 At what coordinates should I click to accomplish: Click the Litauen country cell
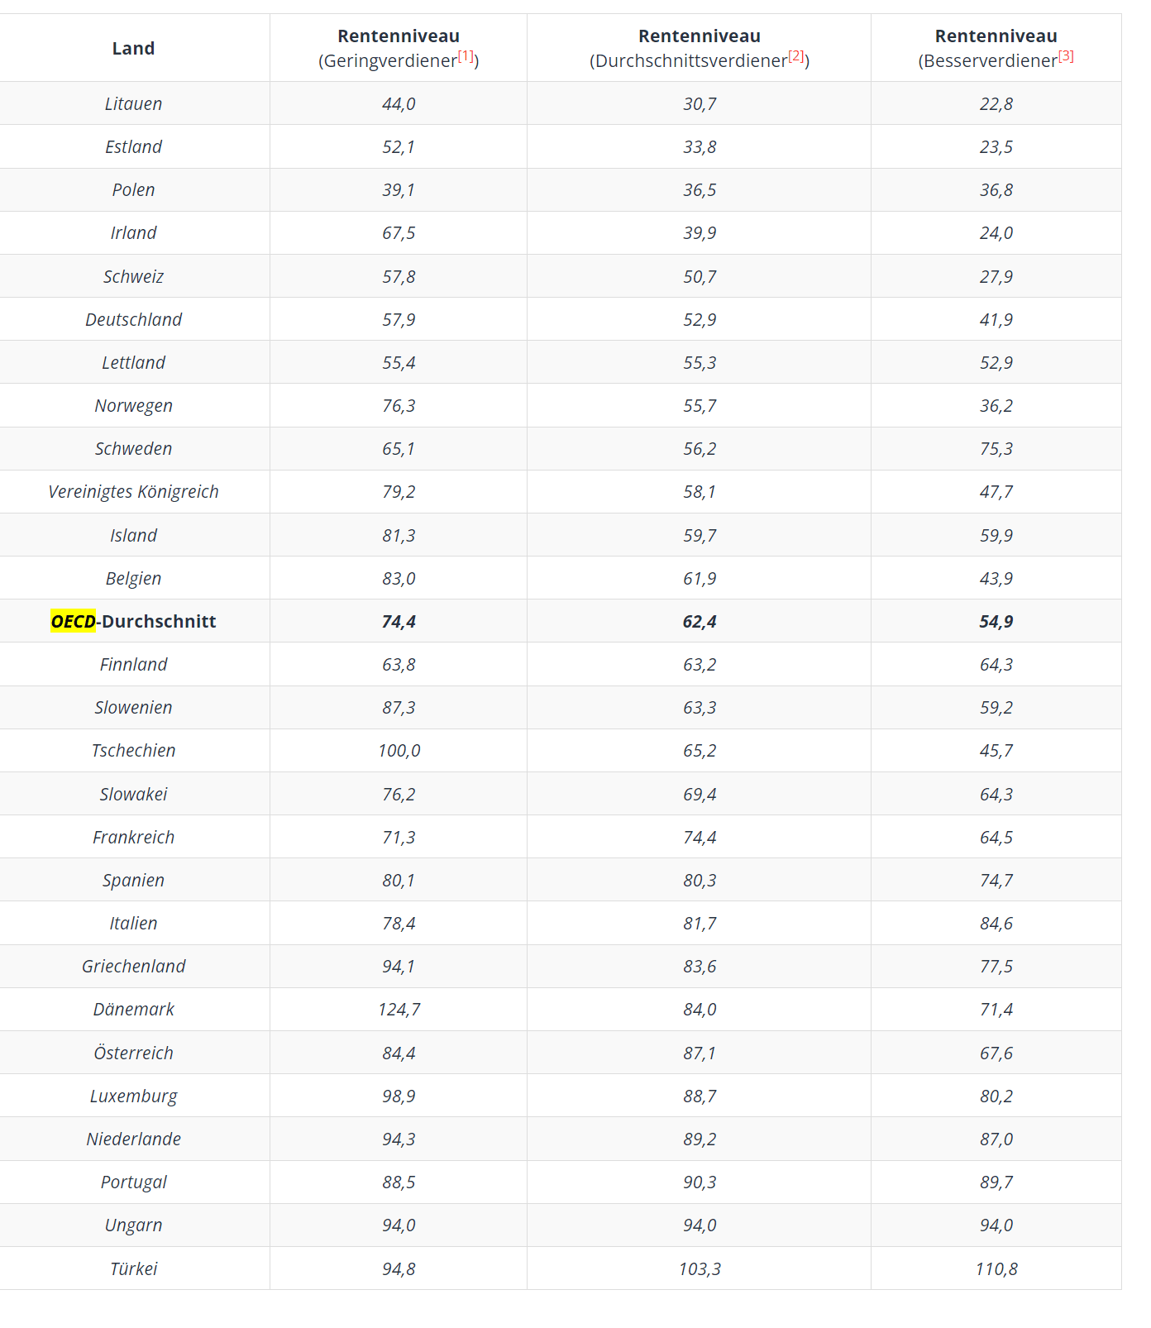click(133, 103)
